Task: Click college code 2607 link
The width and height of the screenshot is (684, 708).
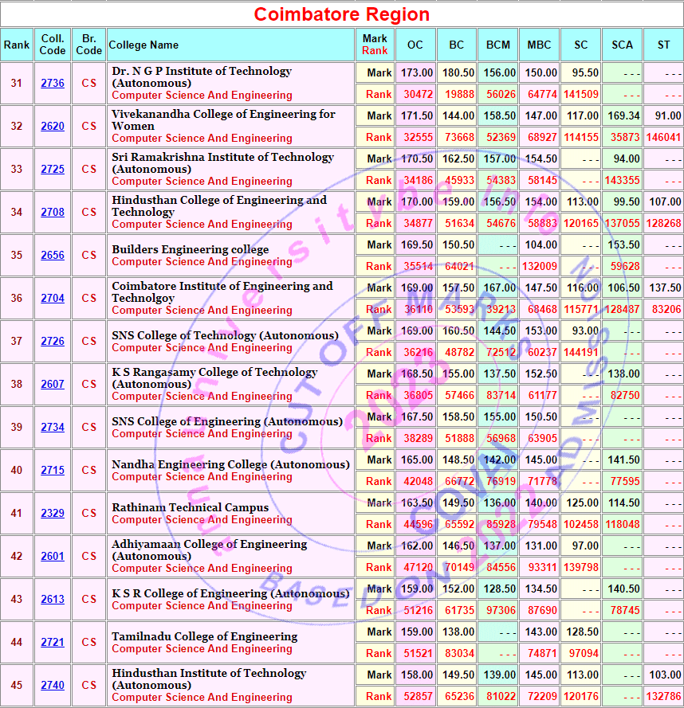Action: 53,385
